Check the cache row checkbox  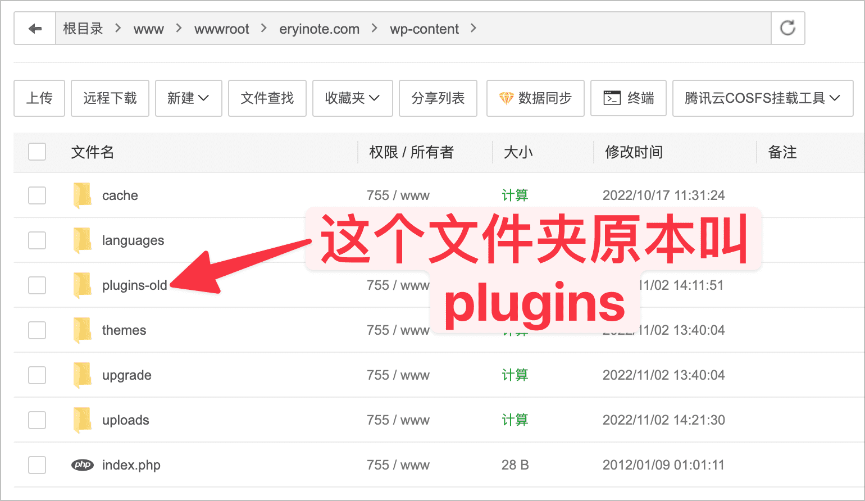click(x=37, y=195)
